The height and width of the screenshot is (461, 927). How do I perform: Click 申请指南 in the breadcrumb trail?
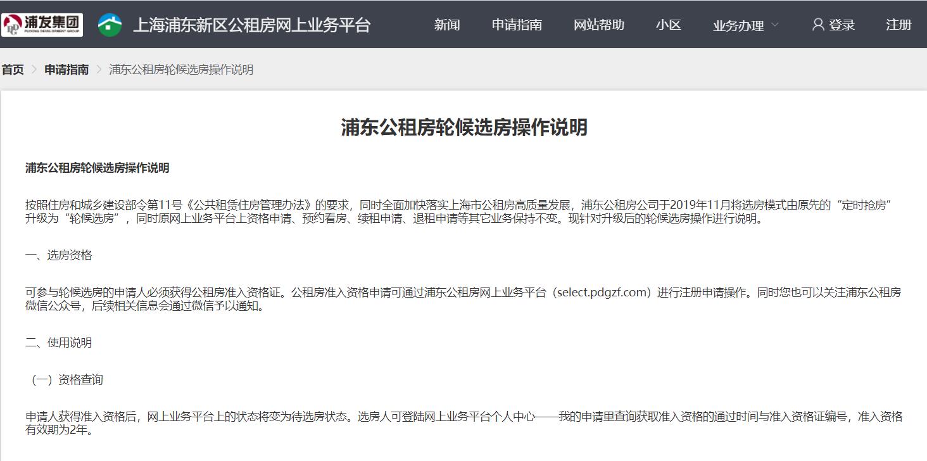coord(66,70)
